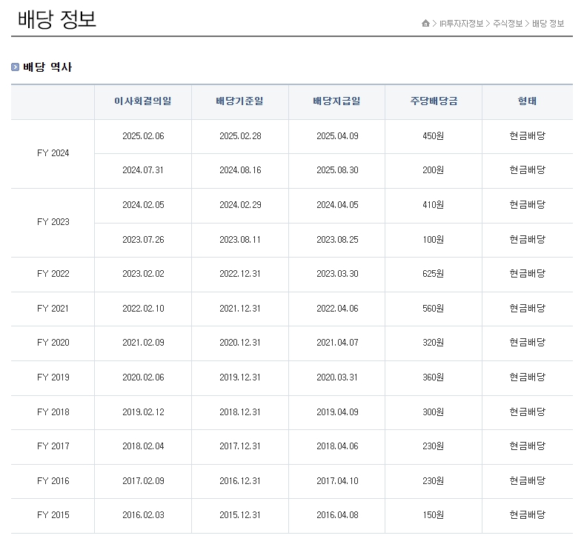Click the blue arrow icon beside 배당 역사
Screen dimensions: 584x544
point(15,67)
